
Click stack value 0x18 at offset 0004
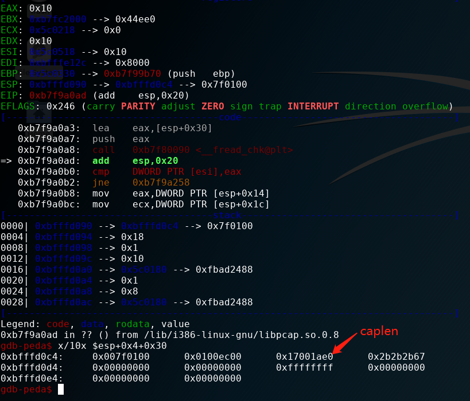tap(133, 237)
